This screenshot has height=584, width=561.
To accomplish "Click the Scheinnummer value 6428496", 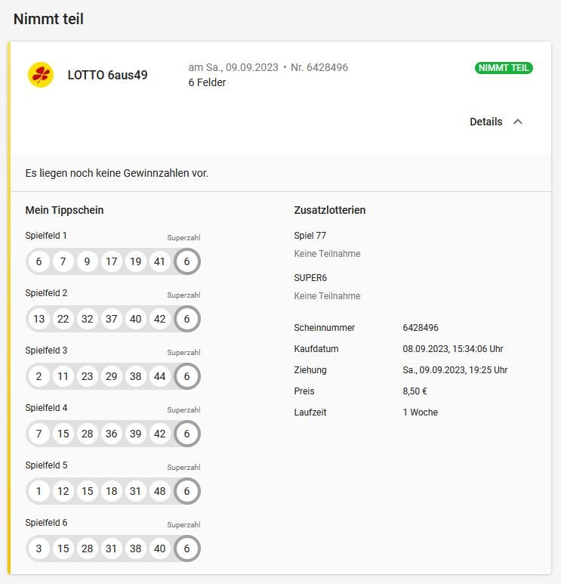I will [421, 328].
